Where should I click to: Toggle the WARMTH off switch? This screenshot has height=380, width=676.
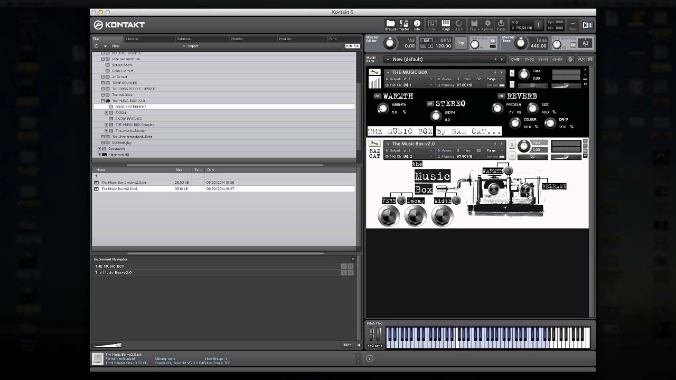[x=377, y=96]
